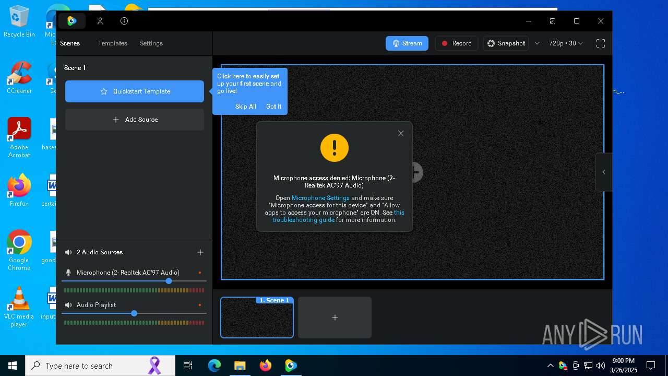Switch to the Settings tab
The height and width of the screenshot is (376, 668).
pyautogui.click(x=151, y=43)
